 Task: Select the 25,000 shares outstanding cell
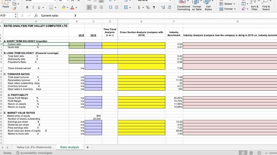(x=93, y=119)
